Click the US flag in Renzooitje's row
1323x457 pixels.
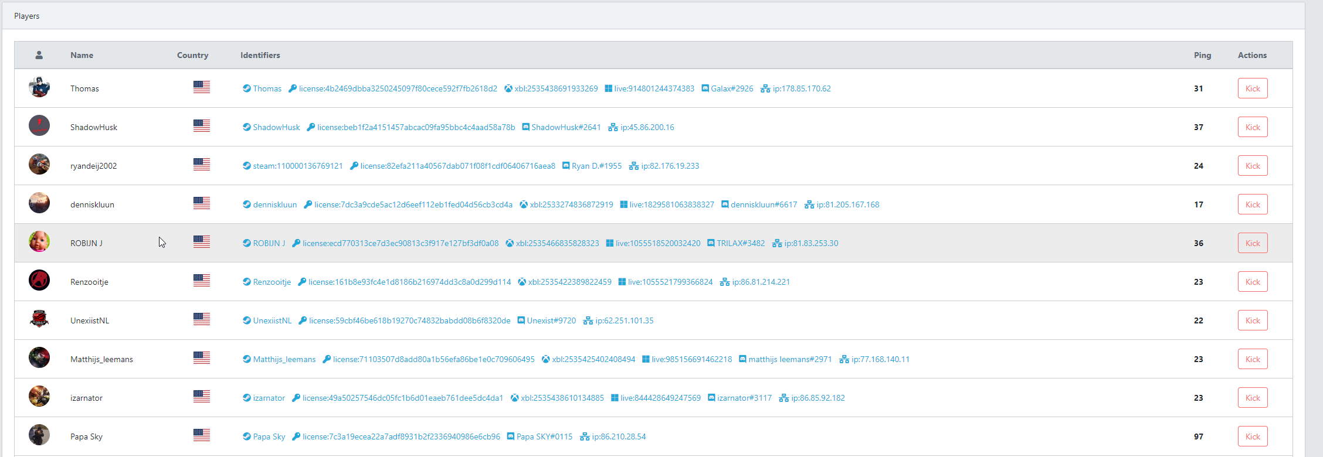[x=201, y=281]
